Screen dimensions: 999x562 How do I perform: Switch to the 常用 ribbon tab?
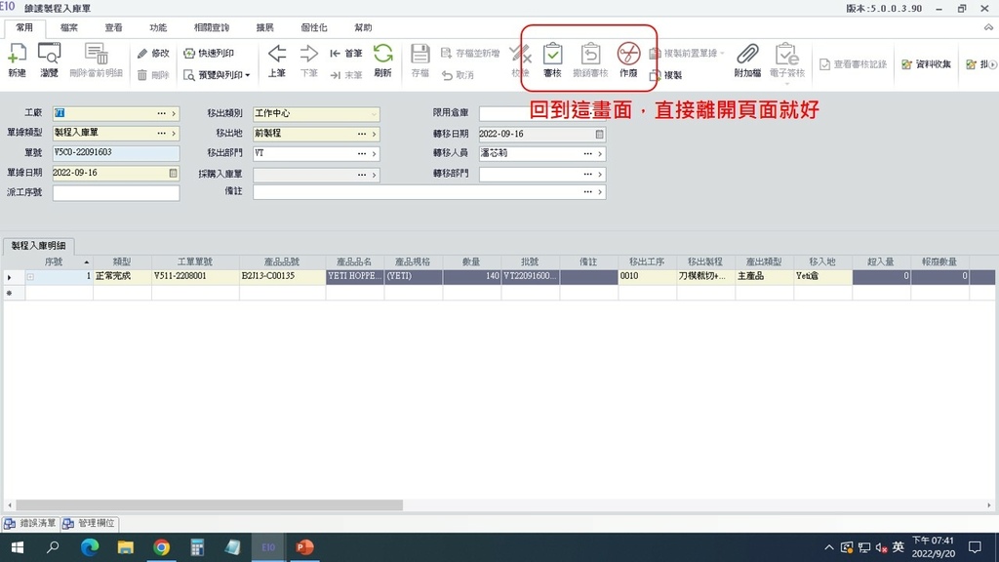pos(24,28)
